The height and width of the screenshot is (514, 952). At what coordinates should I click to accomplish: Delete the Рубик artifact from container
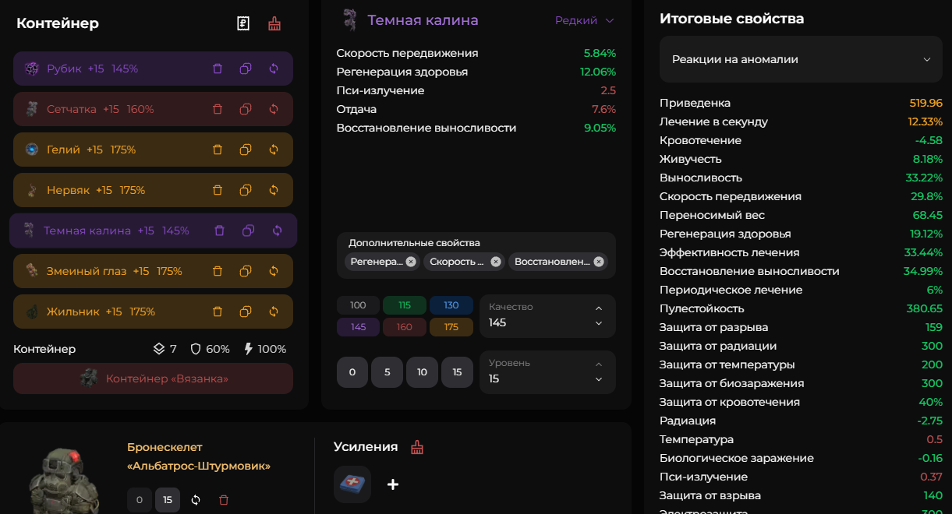pos(218,69)
